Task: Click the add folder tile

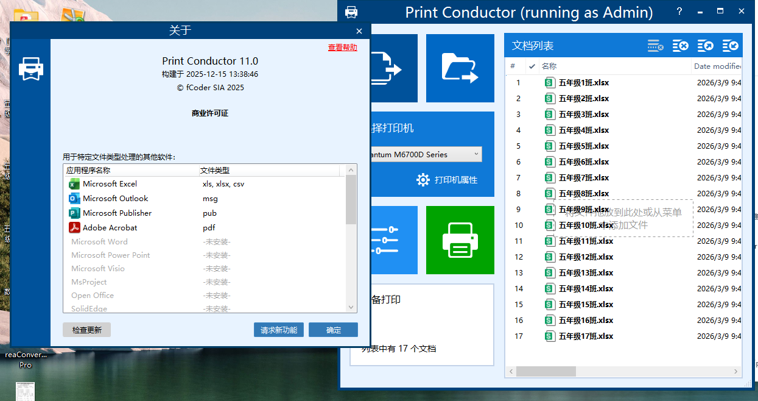Action: coord(460,68)
